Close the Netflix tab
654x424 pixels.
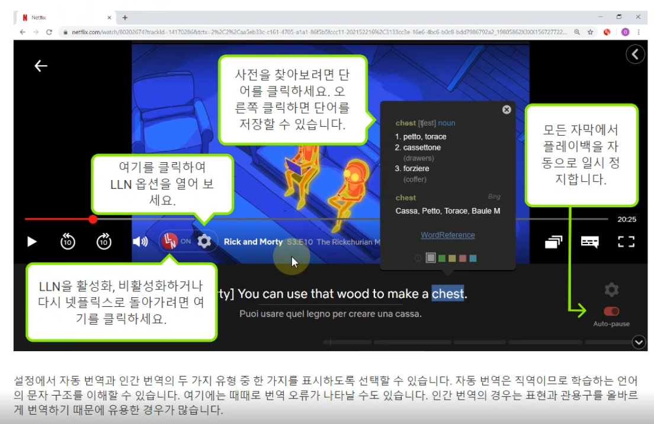(x=109, y=18)
